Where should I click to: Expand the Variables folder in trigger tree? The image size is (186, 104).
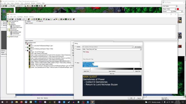[8, 23]
